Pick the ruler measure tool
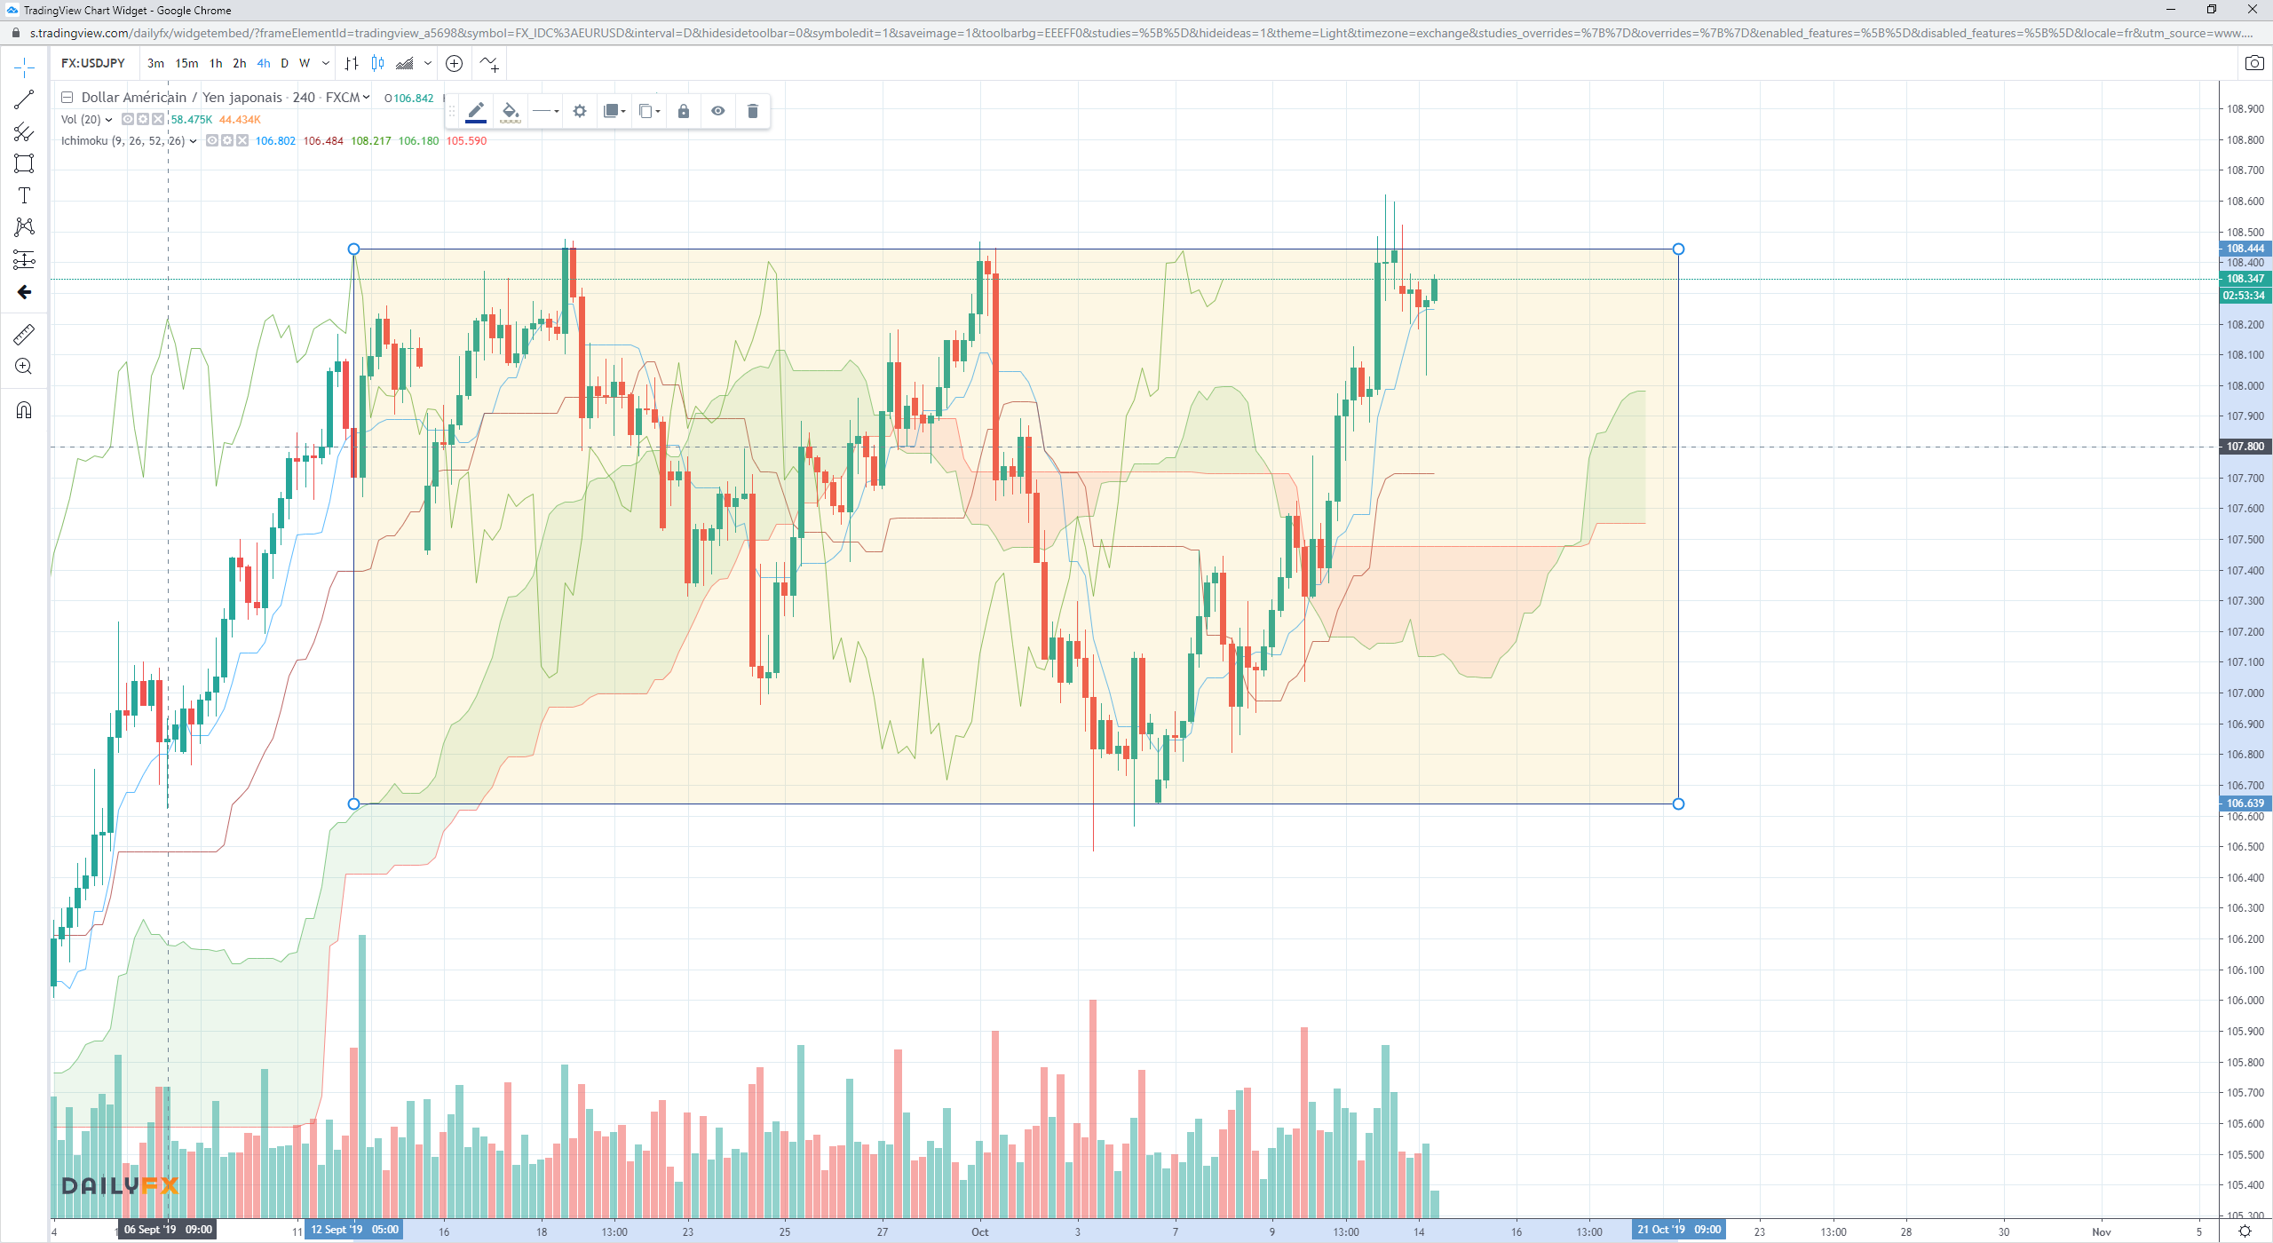 click(24, 334)
